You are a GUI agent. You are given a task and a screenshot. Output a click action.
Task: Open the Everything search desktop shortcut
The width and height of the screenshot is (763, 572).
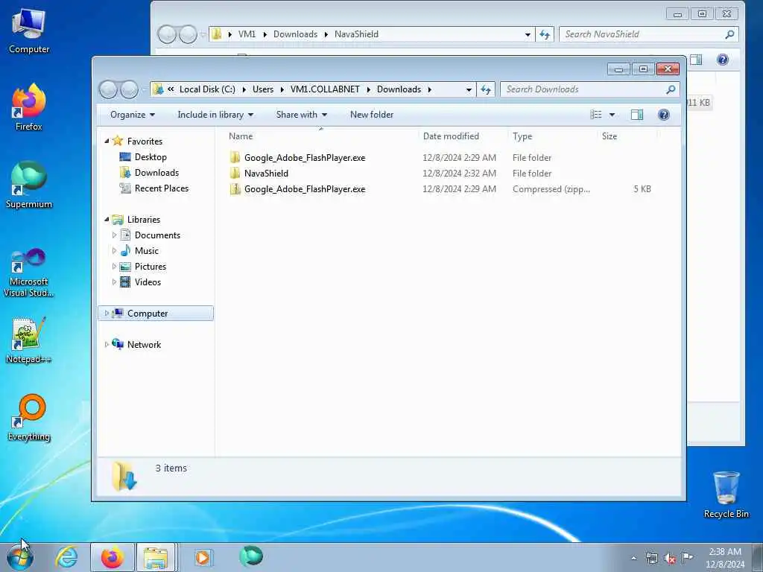pyautogui.click(x=29, y=418)
